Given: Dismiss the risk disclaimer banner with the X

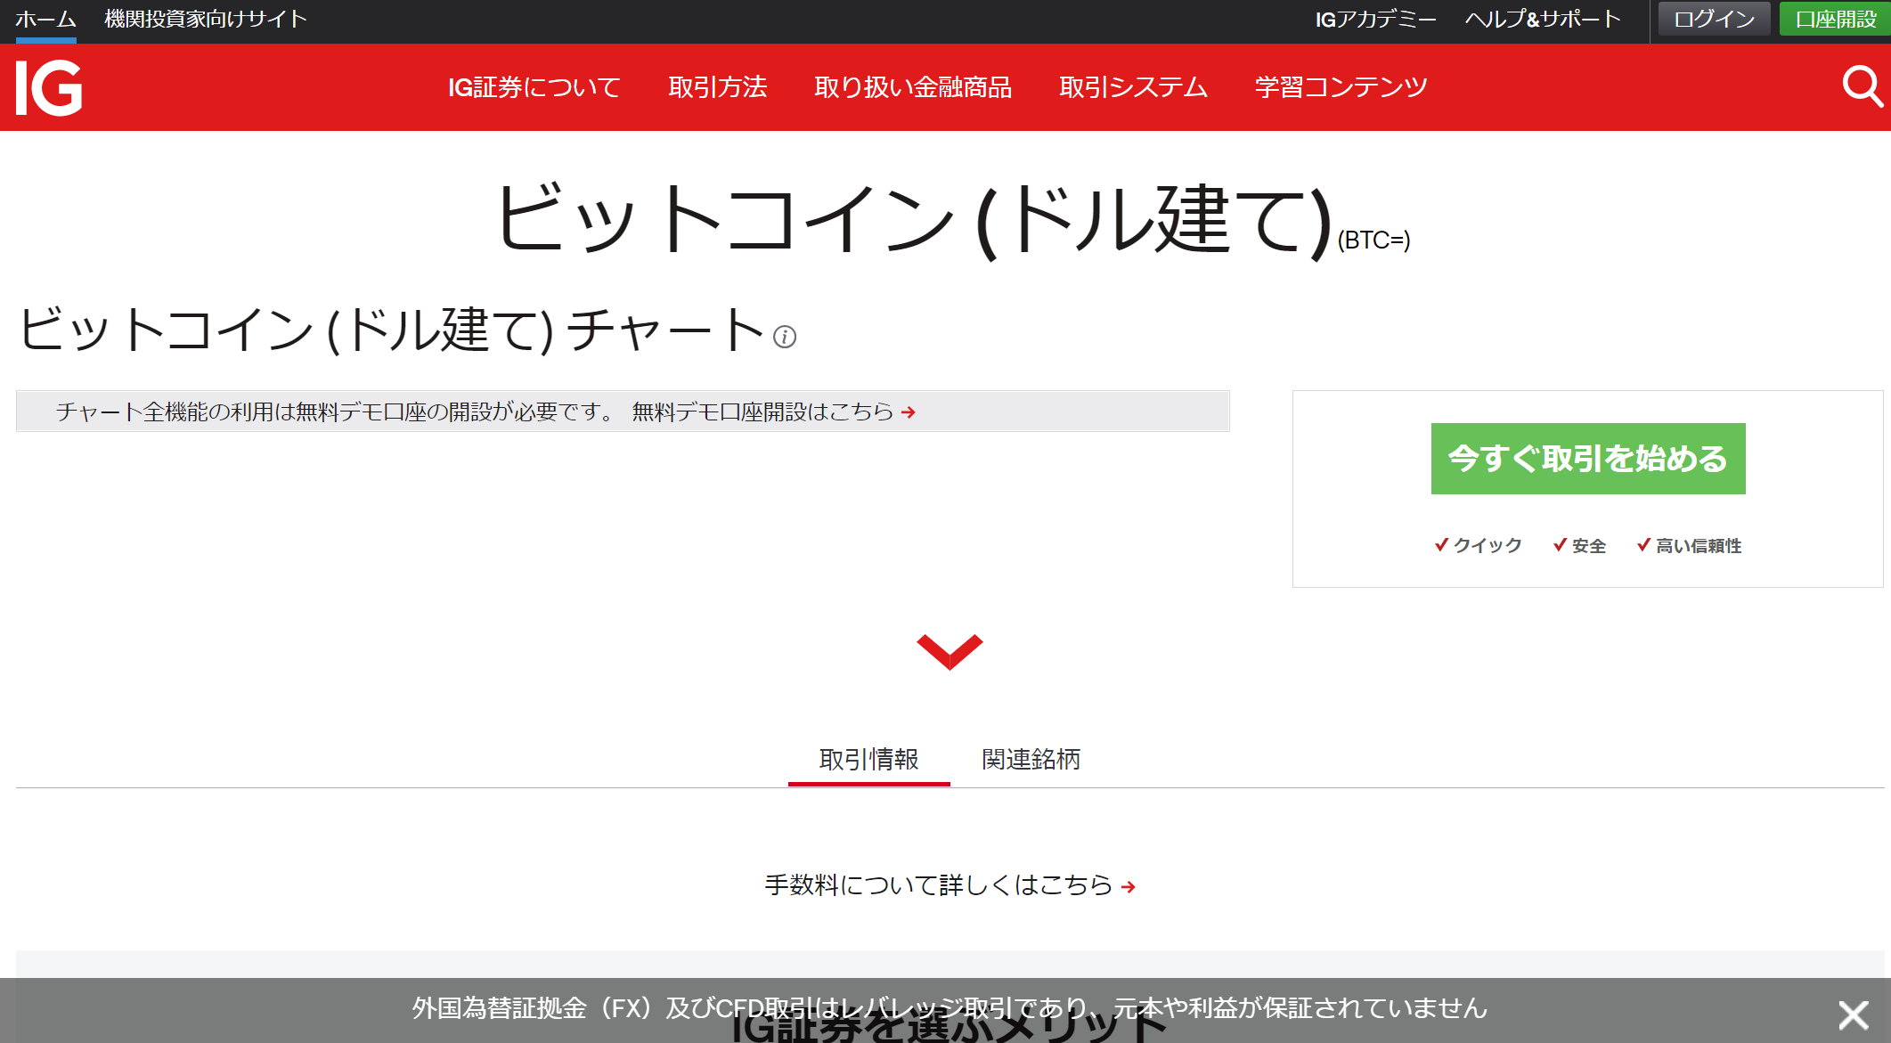Looking at the screenshot, I should click(x=1853, y=1014).
